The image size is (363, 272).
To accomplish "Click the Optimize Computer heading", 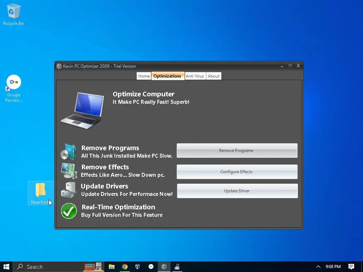I will tap(144, 94).
